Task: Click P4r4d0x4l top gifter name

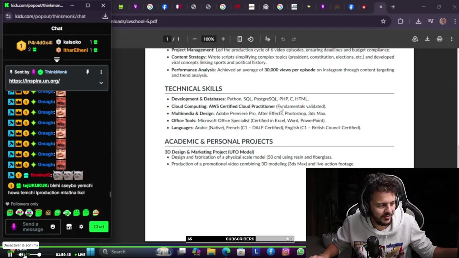Action: tap(40, 43)
